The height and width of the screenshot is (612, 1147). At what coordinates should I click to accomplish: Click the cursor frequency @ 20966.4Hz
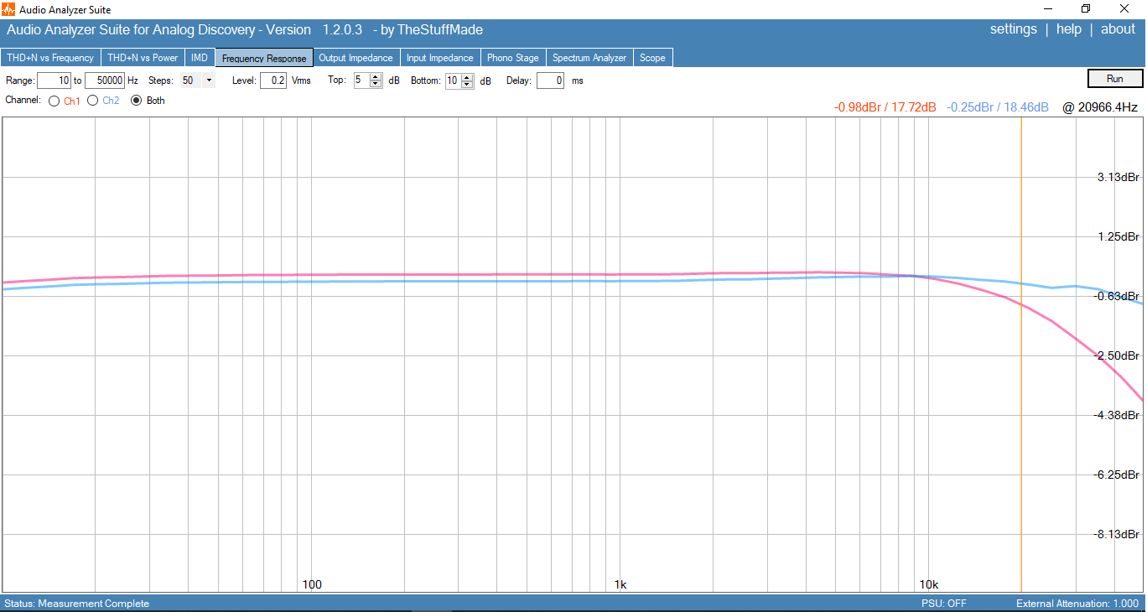pos(1100,107)
